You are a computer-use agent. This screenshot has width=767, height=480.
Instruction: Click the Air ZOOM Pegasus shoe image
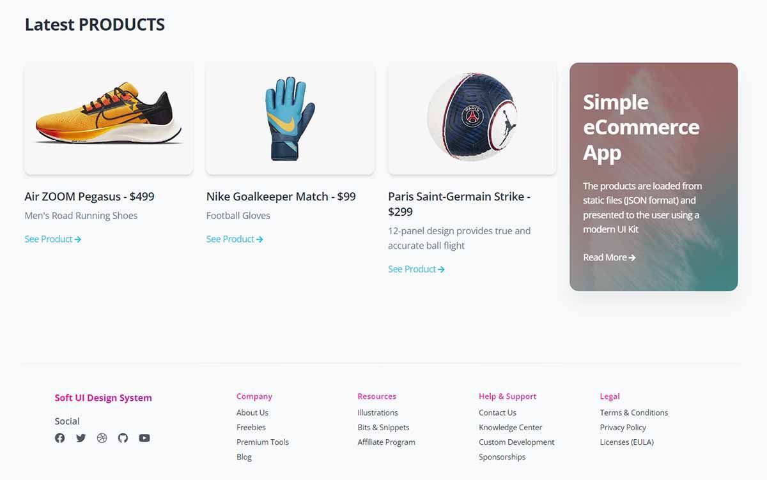click(x=108, y=117)
